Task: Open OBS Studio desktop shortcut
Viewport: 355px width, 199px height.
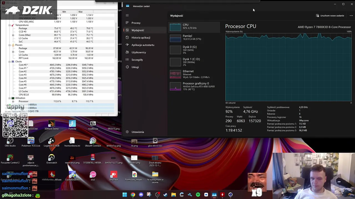Action: click(10, 142)
